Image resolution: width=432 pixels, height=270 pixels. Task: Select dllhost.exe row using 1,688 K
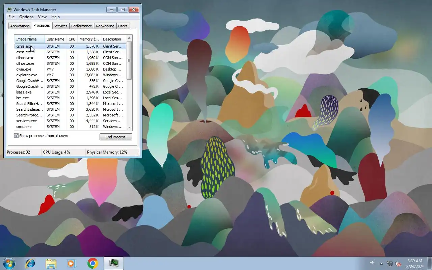click(70, 63)
